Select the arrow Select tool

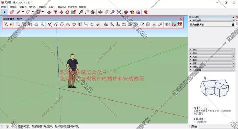pos(5,12)
